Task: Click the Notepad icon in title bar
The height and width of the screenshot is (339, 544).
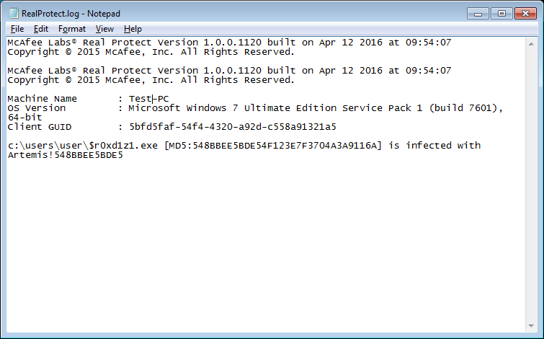Action: click(13, 13)
